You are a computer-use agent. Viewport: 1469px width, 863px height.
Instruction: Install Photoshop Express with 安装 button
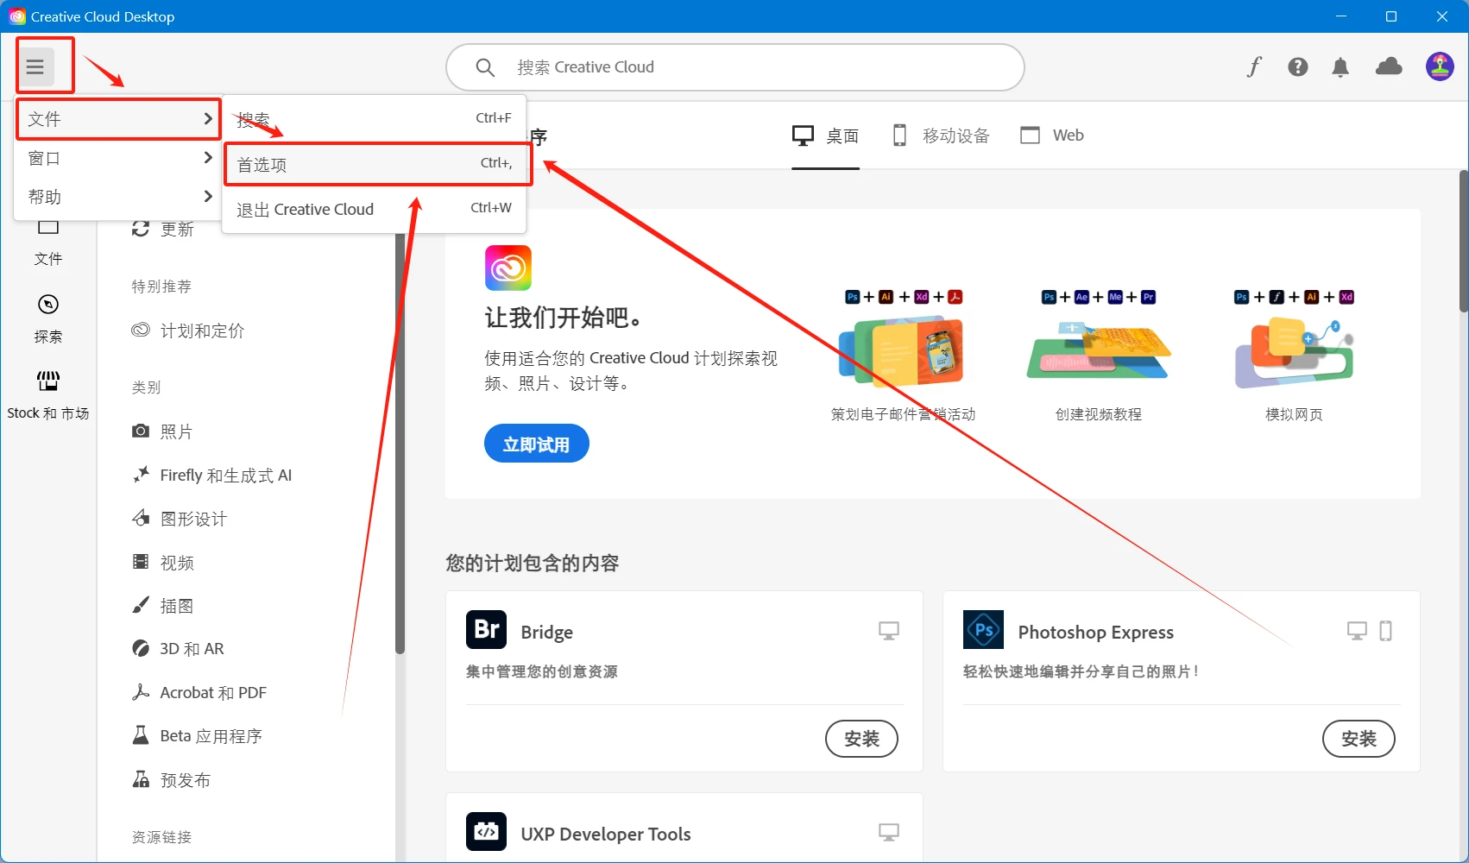coord(1359,739)
